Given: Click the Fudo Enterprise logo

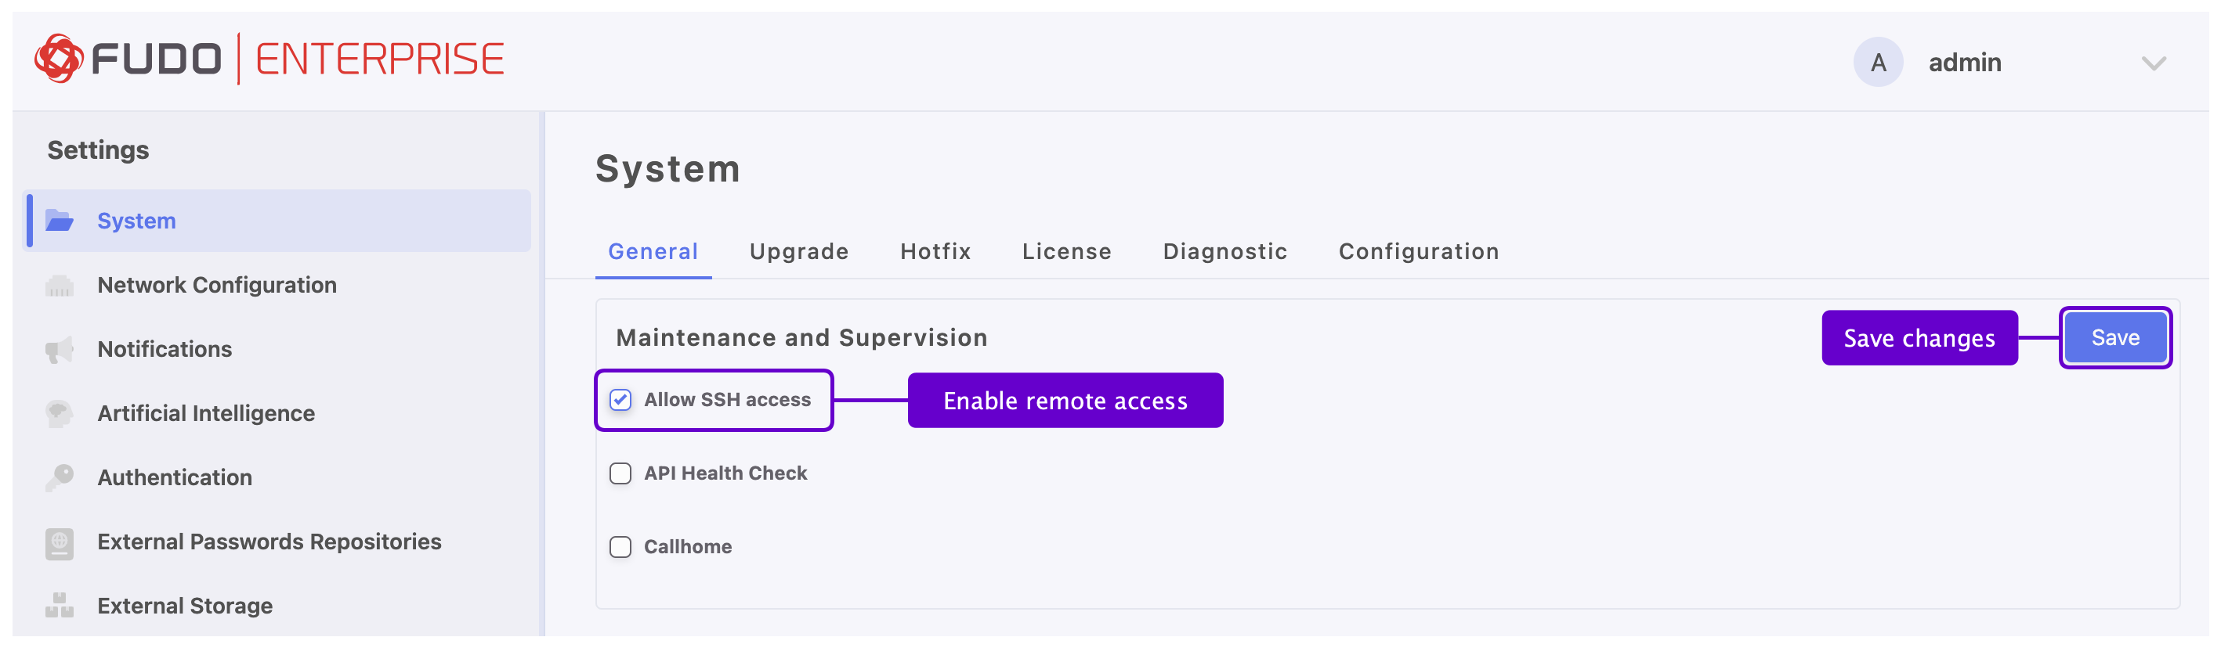Looking at the screenshot, I should tap(269, 59).
